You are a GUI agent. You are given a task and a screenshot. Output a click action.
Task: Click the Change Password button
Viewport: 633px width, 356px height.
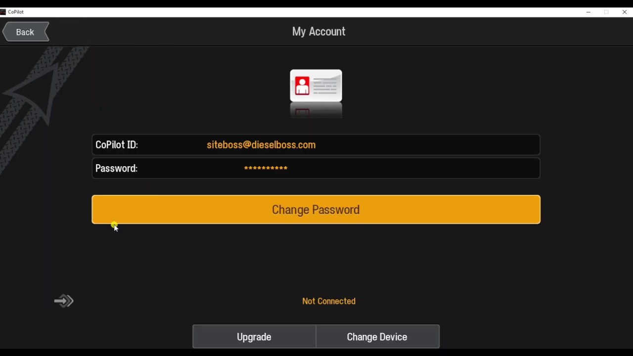(x=316, y=210)
